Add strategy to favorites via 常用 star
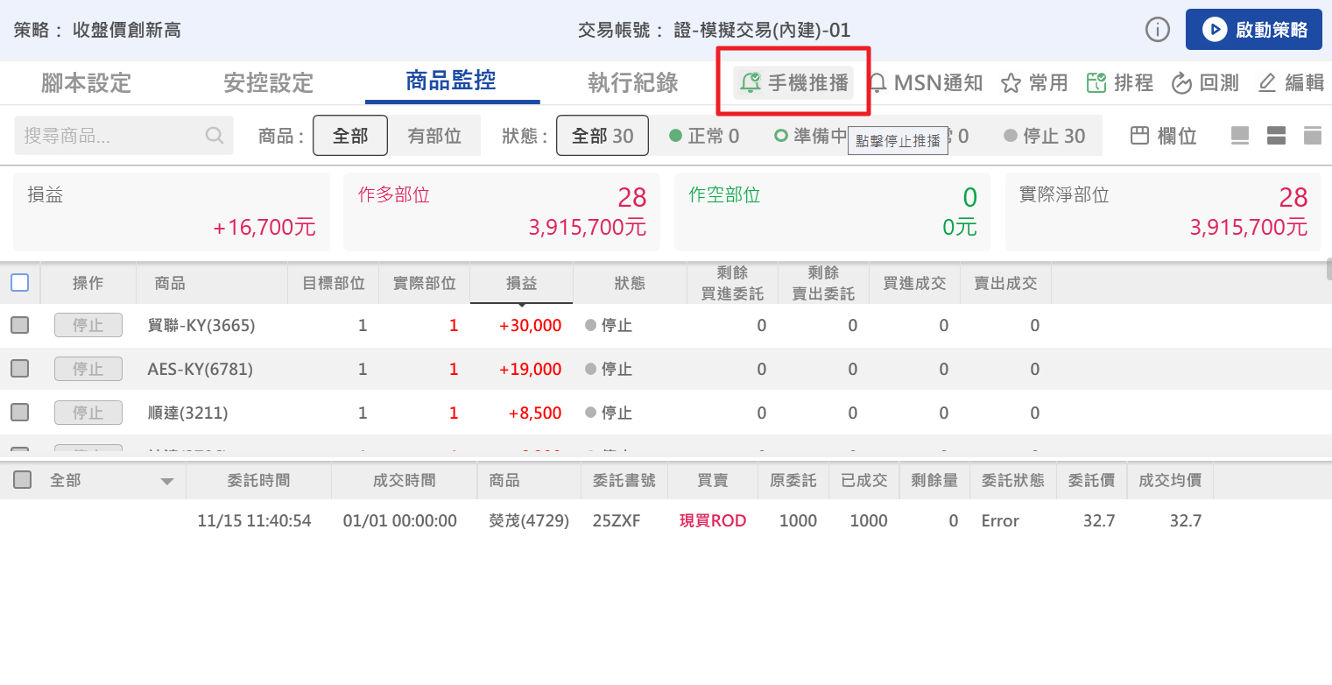 point(1034,83)
